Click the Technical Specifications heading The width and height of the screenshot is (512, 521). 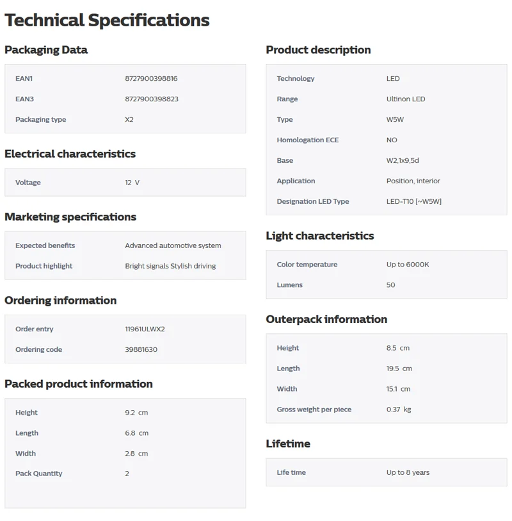click(x=107, y=20)
